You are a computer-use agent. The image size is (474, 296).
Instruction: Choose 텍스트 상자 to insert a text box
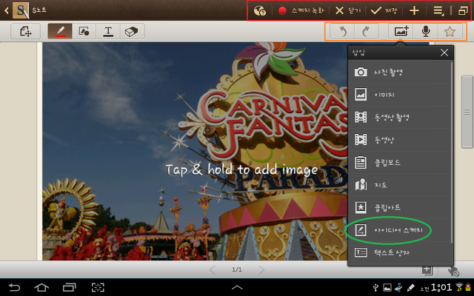400,252
